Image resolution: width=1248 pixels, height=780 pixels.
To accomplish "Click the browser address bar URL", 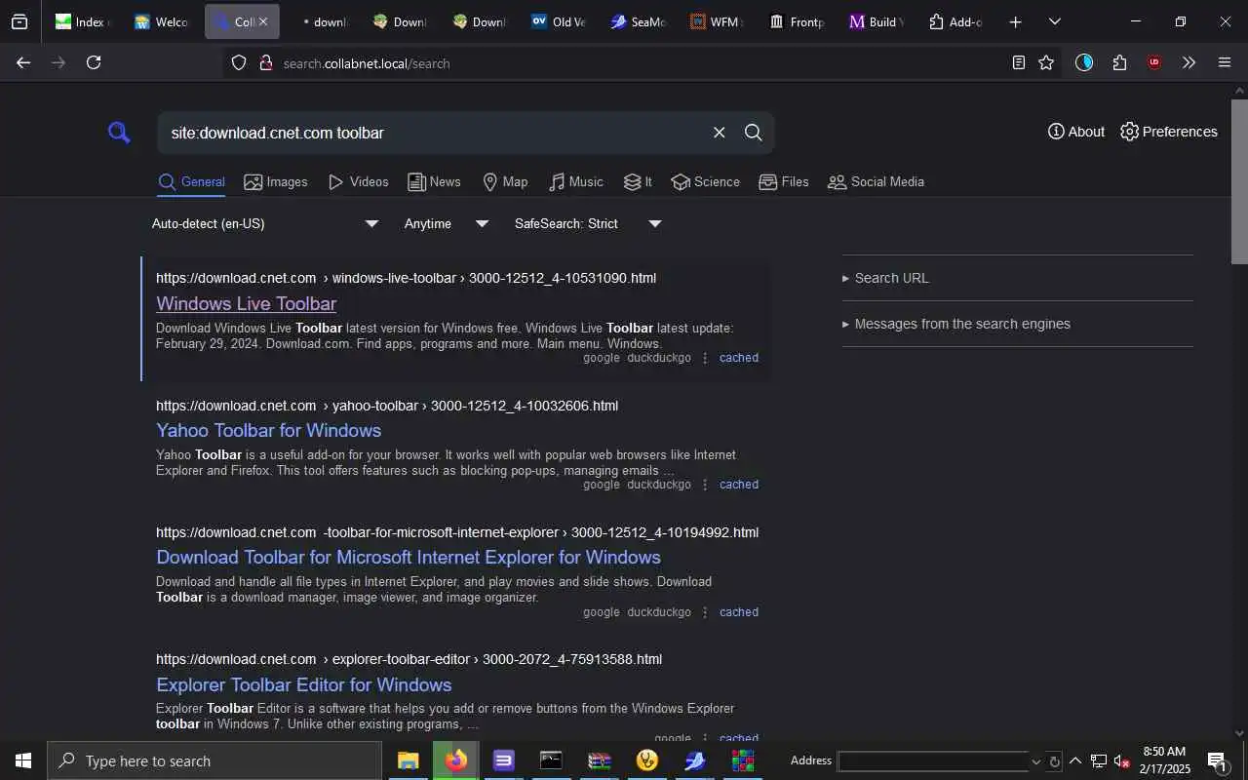I will pyautogui.click(x=367, y=63).
